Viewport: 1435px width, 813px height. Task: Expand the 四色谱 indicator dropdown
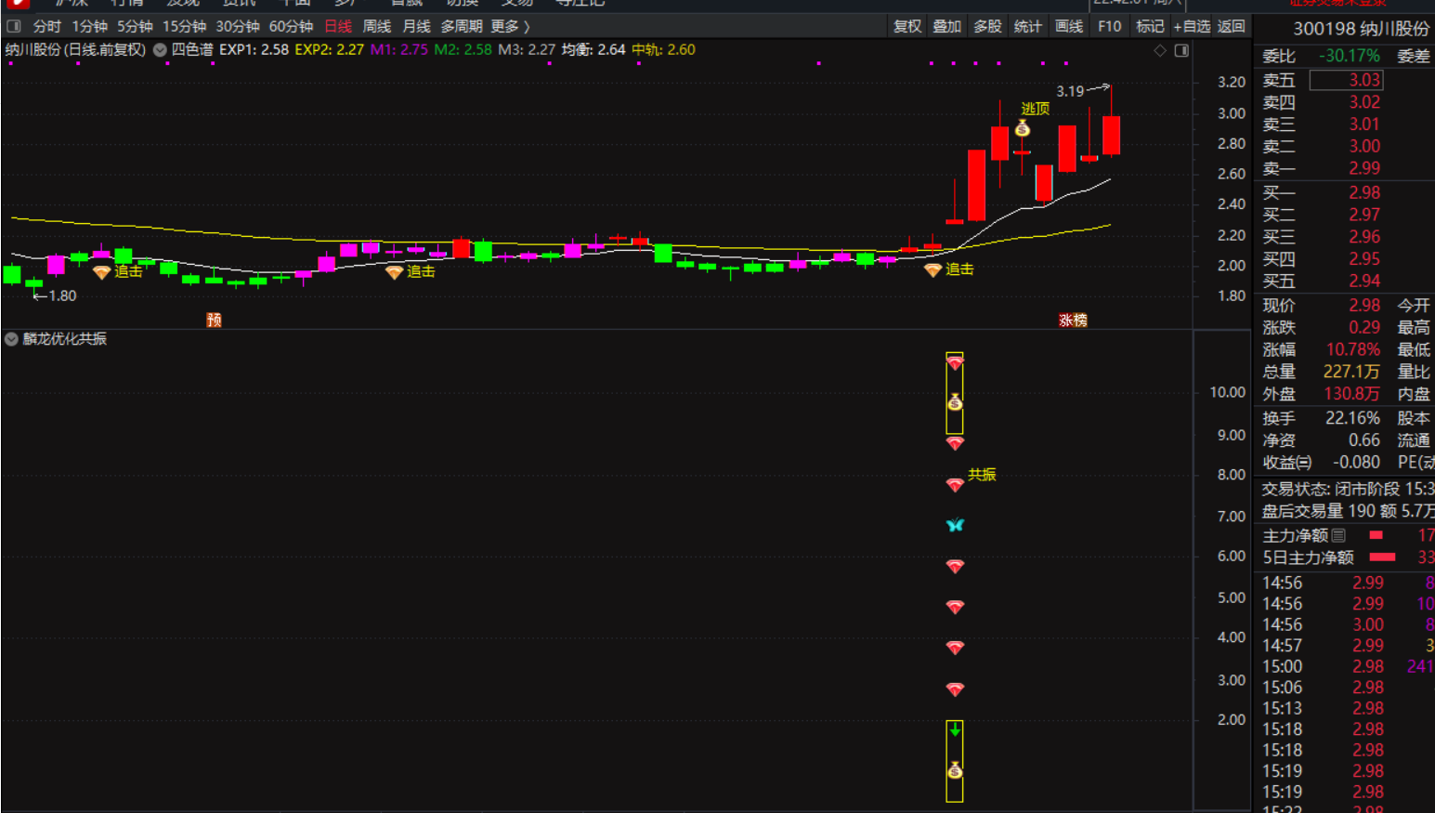(160, 50)
